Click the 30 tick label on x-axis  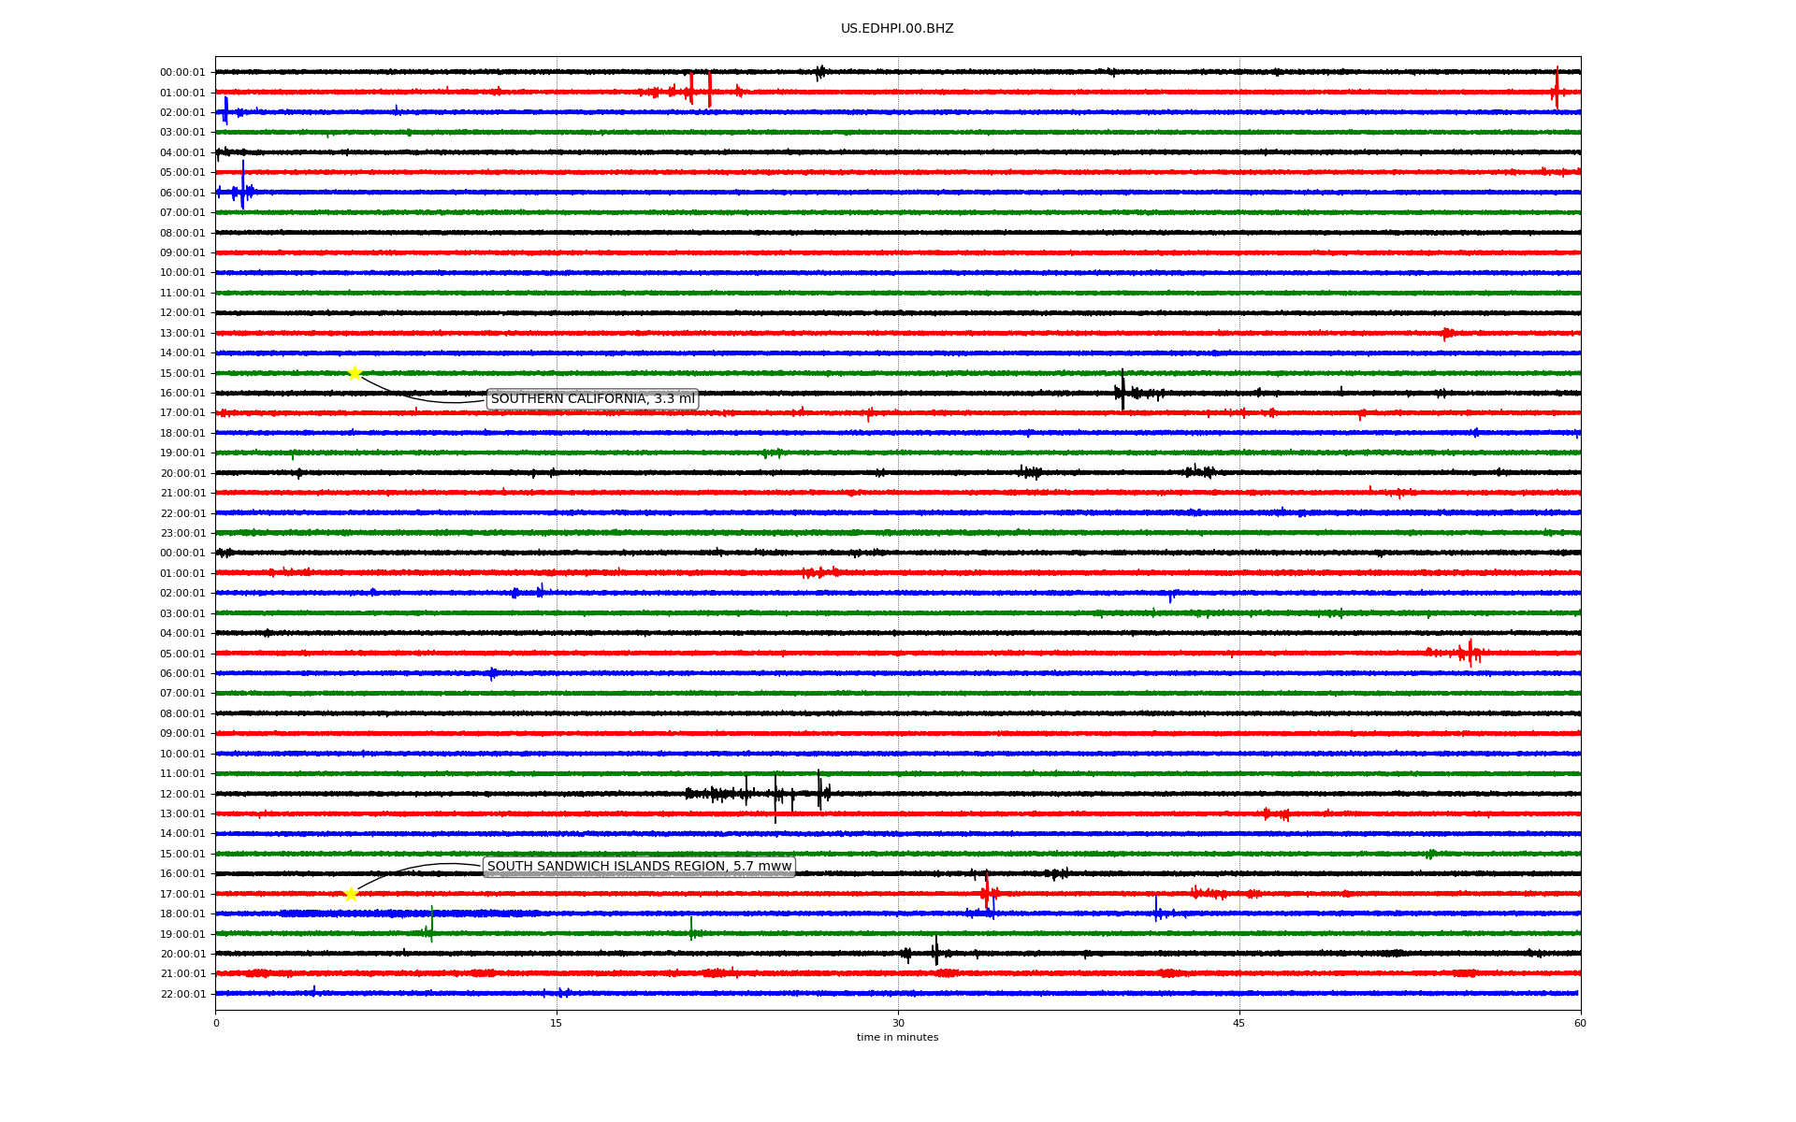(x=898, y=1023)
